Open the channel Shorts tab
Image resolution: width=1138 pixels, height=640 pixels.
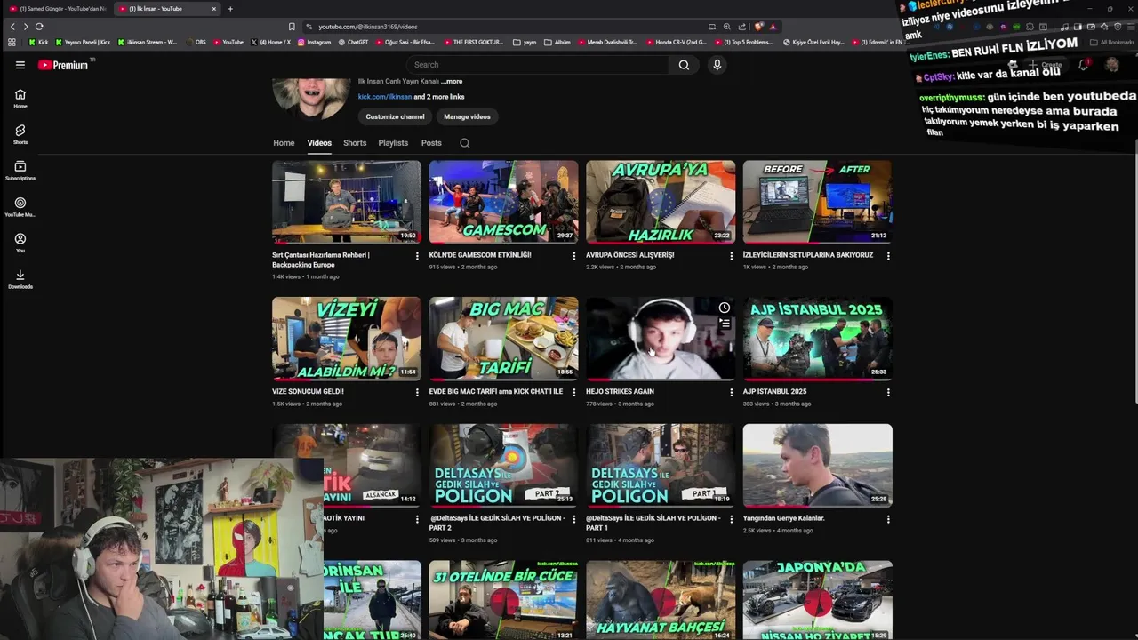(x=355, y=143)
